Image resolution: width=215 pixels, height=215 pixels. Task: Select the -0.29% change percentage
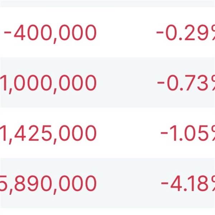click(x=186, y=33)
